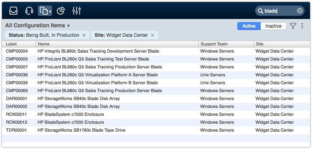The width and height of the screenshot is (312, 149).
Task: Select row TDR00001
Action: pyautogui.click(x=156, y=130)
